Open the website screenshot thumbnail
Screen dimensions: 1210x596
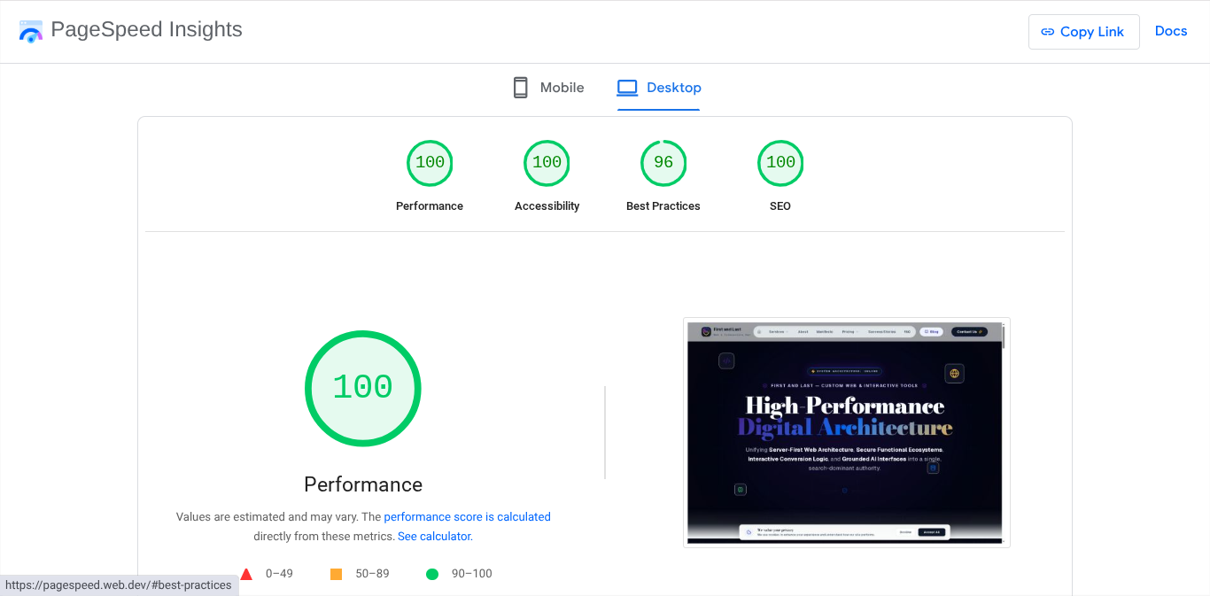[846, 432]
